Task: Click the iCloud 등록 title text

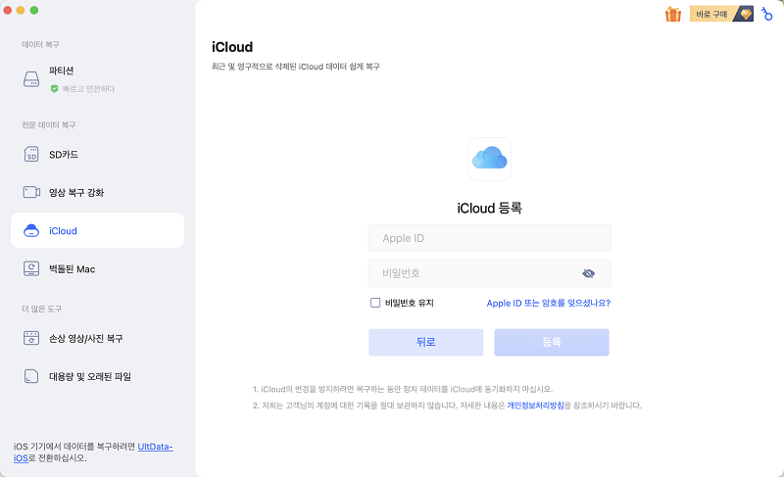Action: pos(489,208)
